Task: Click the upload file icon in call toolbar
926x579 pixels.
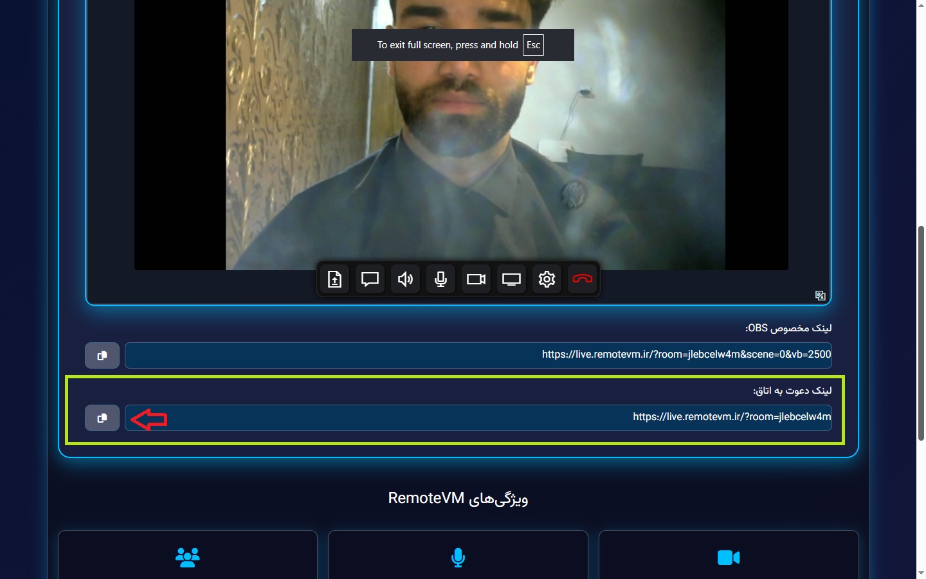Action: click(x=334, y=279)
